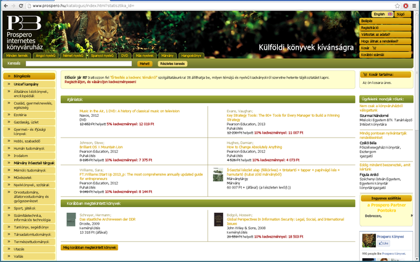Open the Music in the Air DVD link
This screenshot has height=262, width=420.
129,111
